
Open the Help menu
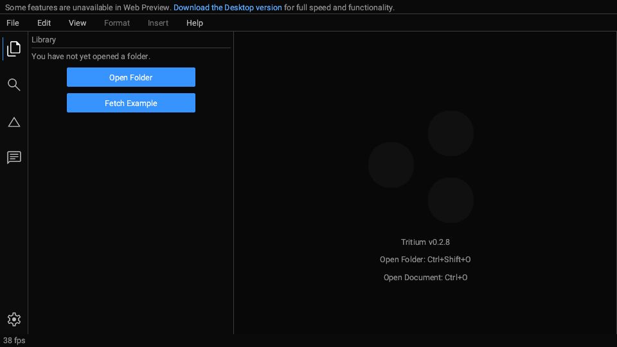pyautogui.click(x=195, y=23)
